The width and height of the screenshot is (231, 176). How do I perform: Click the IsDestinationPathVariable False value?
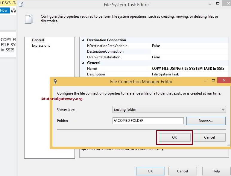[x=156, y=46]
